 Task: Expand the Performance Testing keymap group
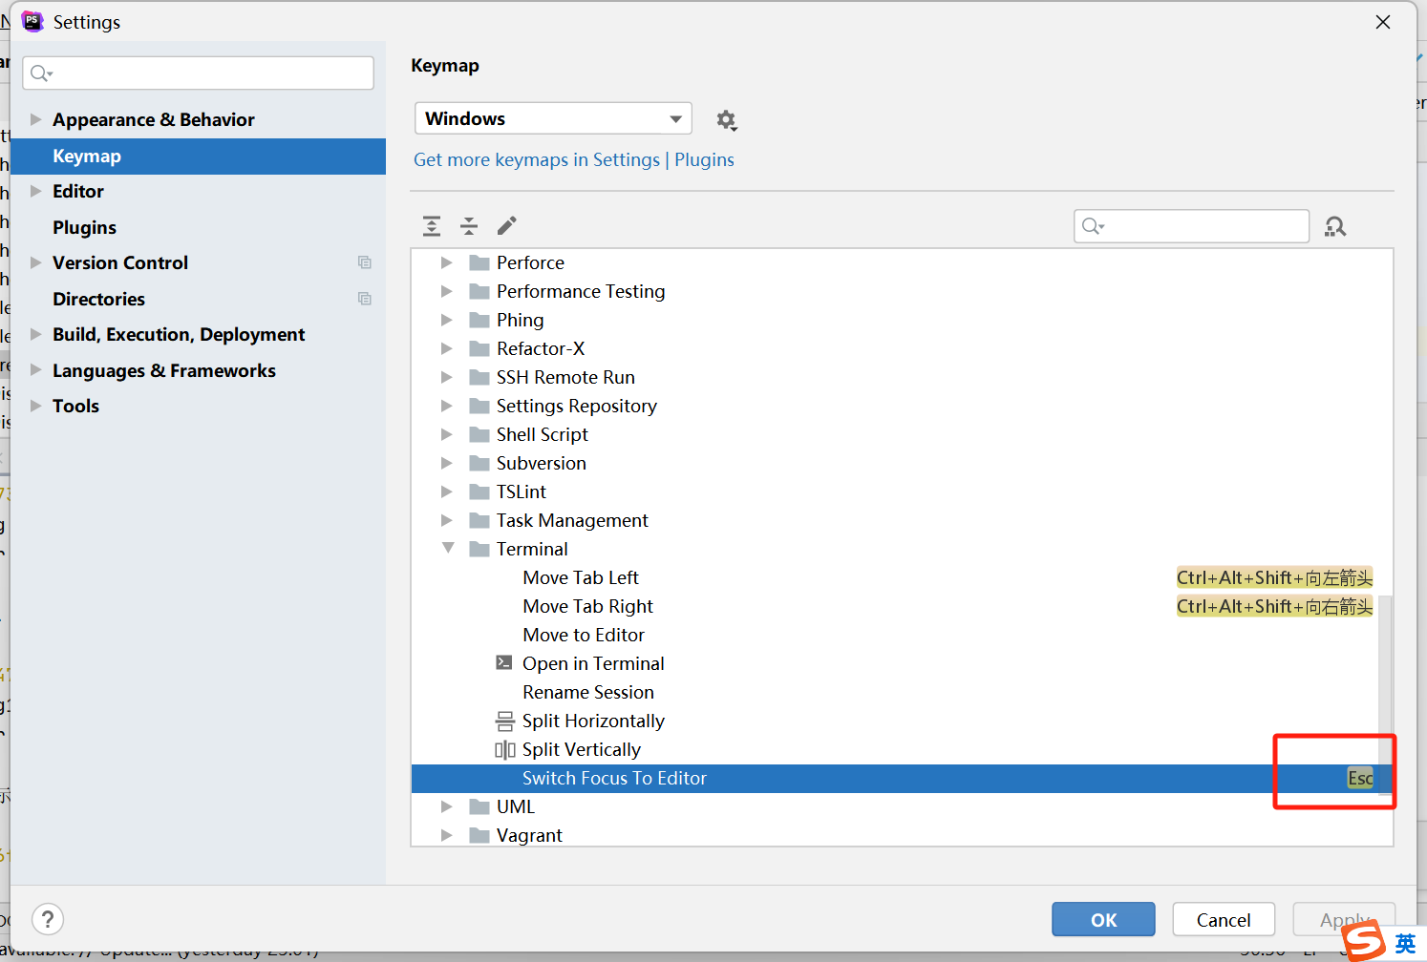pyautogui.click(x=446, y=291)
